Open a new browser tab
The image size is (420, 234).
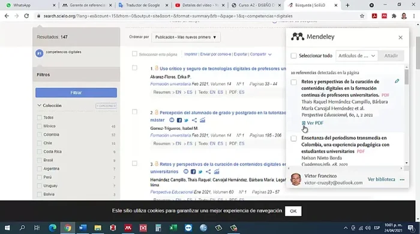[x=347, y=5]
